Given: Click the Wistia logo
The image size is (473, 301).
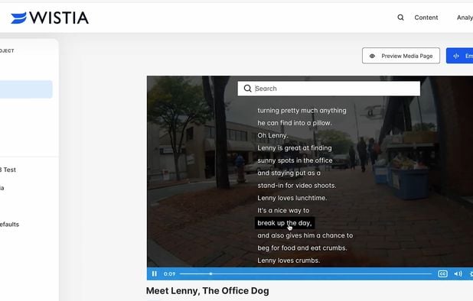Looking at the screenshot, I should pos(50,18).
